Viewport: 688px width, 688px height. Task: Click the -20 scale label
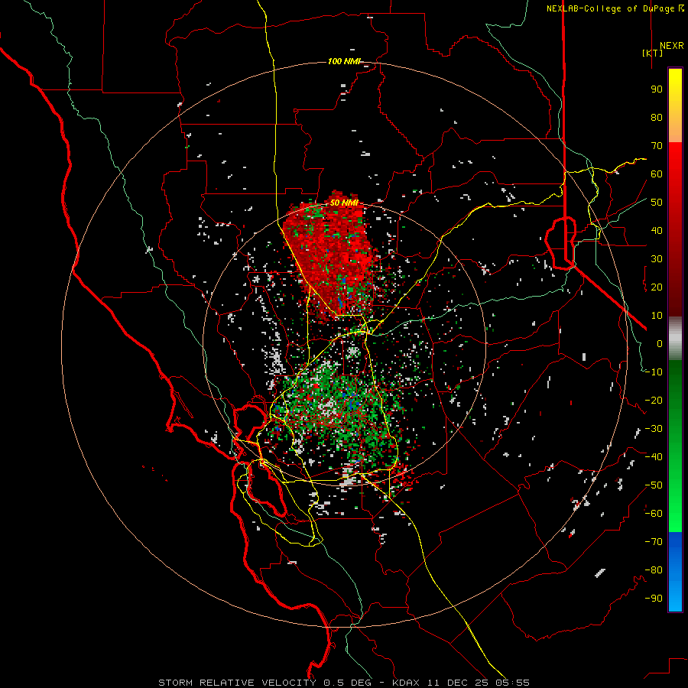654,401
